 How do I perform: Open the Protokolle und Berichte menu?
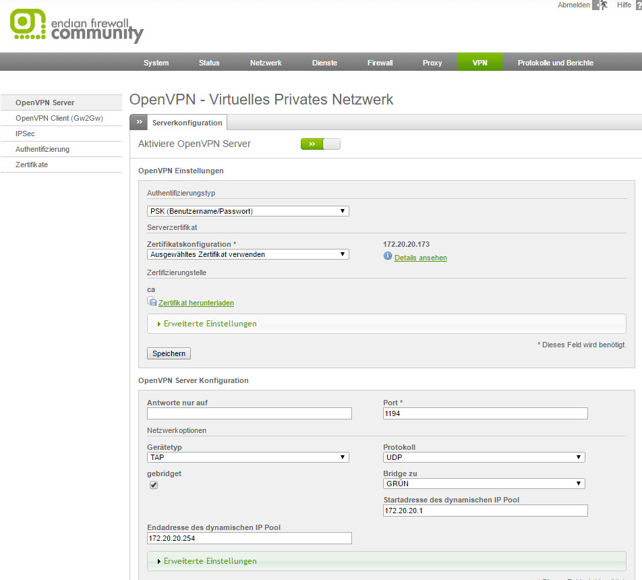point(555,63)
